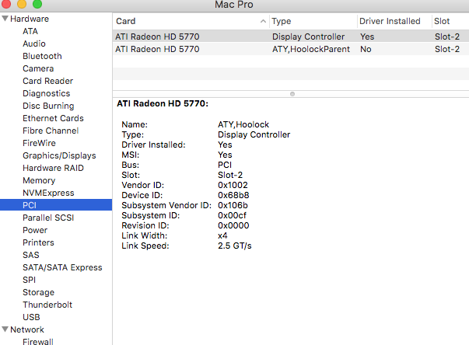Close the Mac Pro window
Viewport: 469px width, 345px height.
point(6,4)
